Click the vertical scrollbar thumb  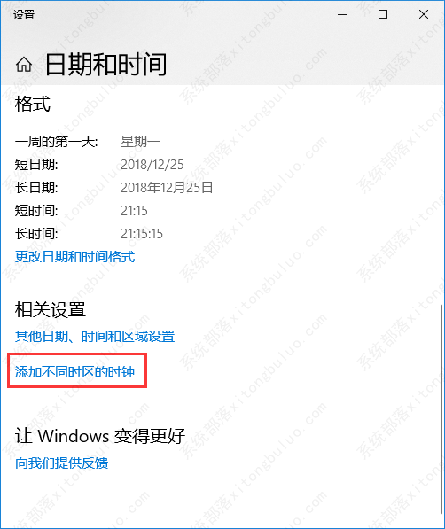point(441,408)
